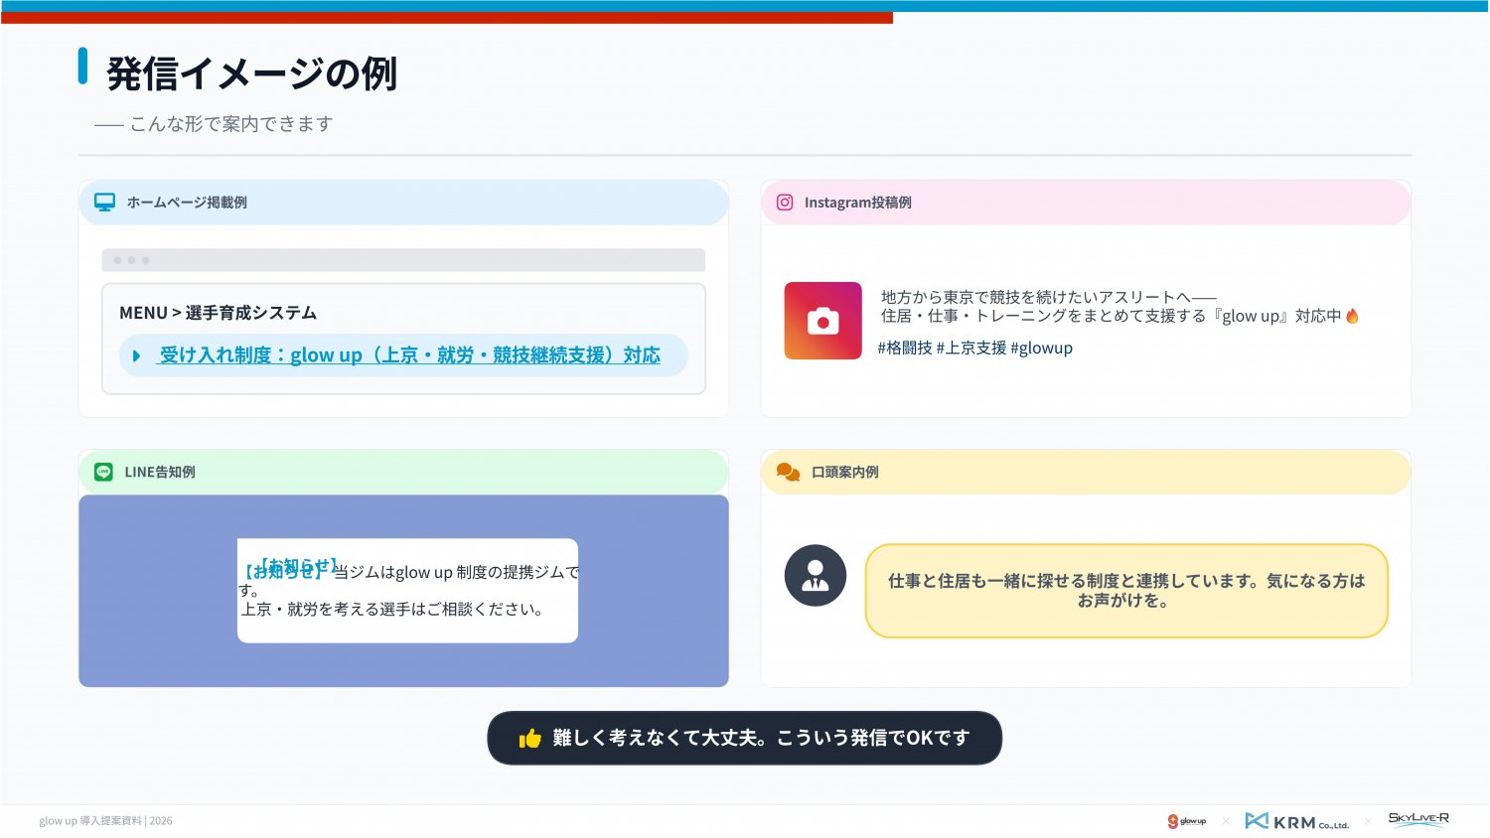This screenshot has height=838, width=1490.
Task: Click the KRM Co., Ltd. logo
Action: (x=1296, y=821)
